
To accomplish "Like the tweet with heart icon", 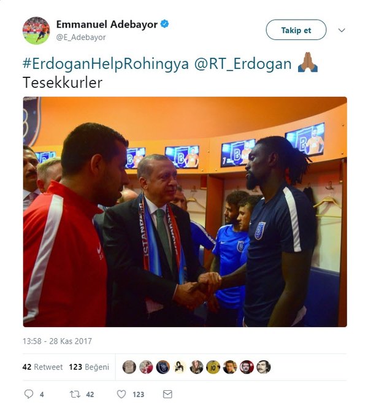I will [x=121, y=395].
